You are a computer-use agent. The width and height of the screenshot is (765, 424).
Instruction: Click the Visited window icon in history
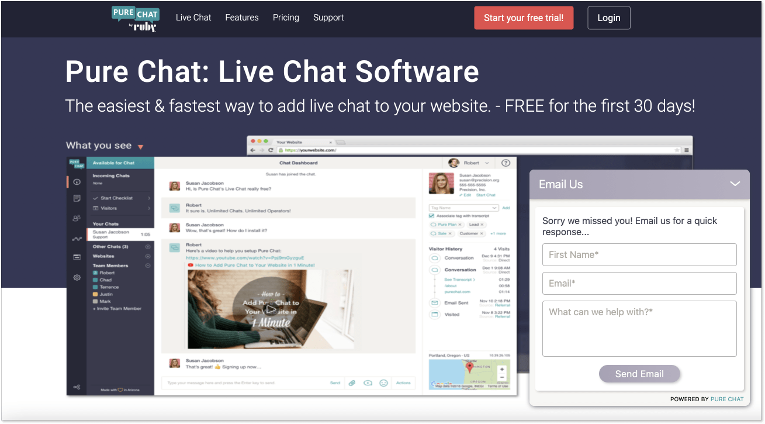434,315
